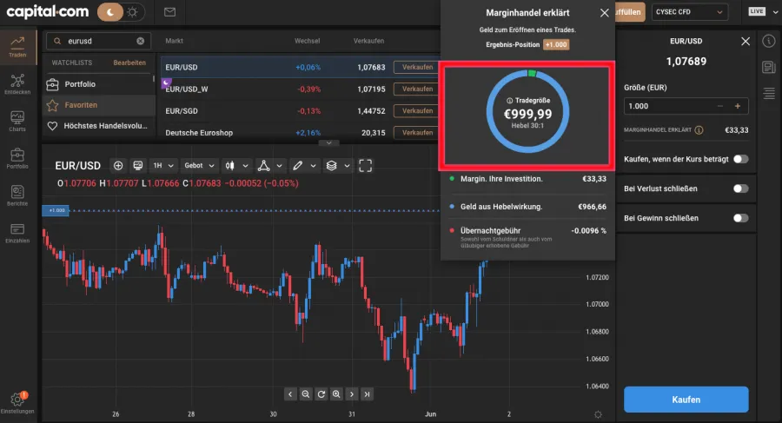Click Verkaufen for EUR/USD_W
Viewport: 782px width, 423px height.
417,89
